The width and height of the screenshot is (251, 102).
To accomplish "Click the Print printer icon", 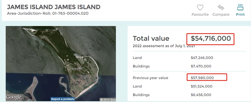I will click(240, 7).
